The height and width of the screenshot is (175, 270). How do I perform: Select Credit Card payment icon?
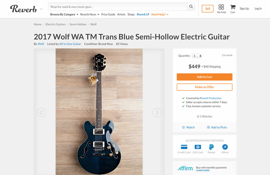coord(184,147)
